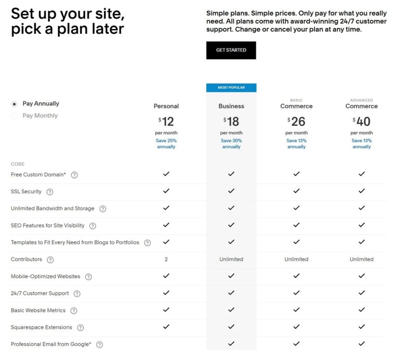Open Mobile-Optimized Websites help icon

pos(88,277)
